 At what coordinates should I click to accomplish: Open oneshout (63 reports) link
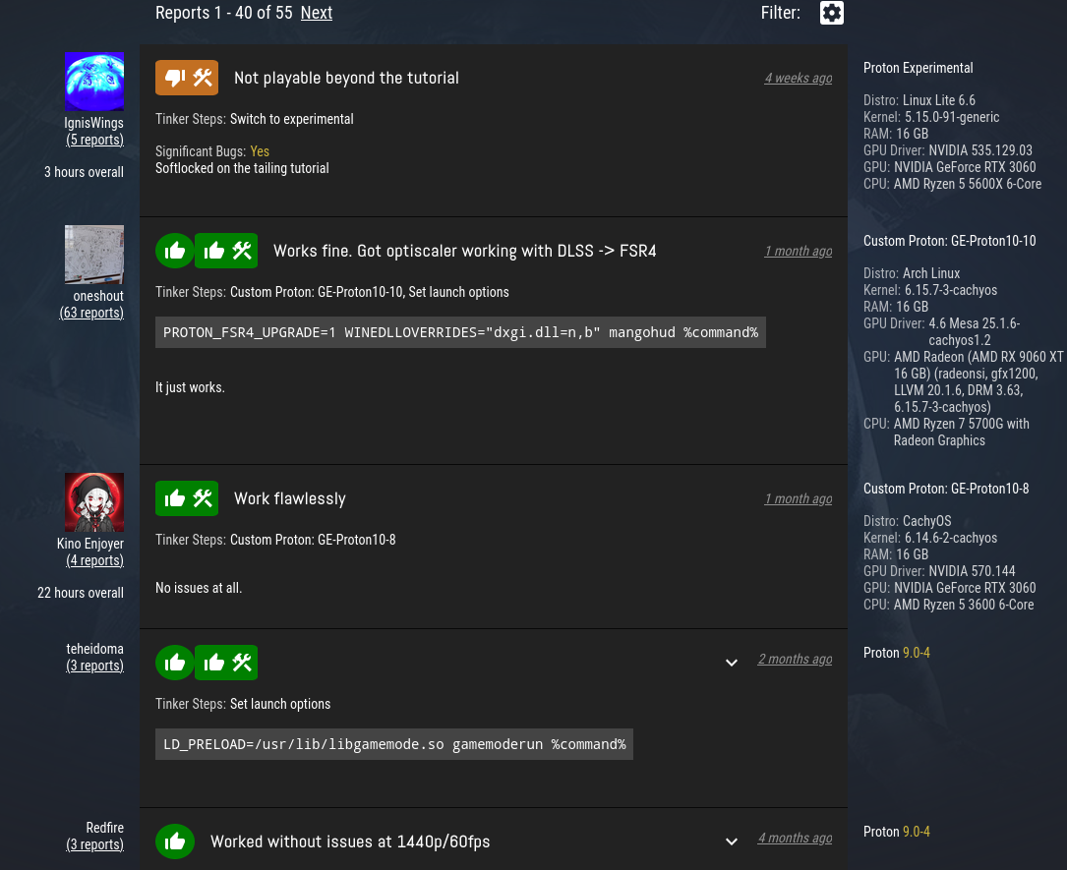point(91,313)
